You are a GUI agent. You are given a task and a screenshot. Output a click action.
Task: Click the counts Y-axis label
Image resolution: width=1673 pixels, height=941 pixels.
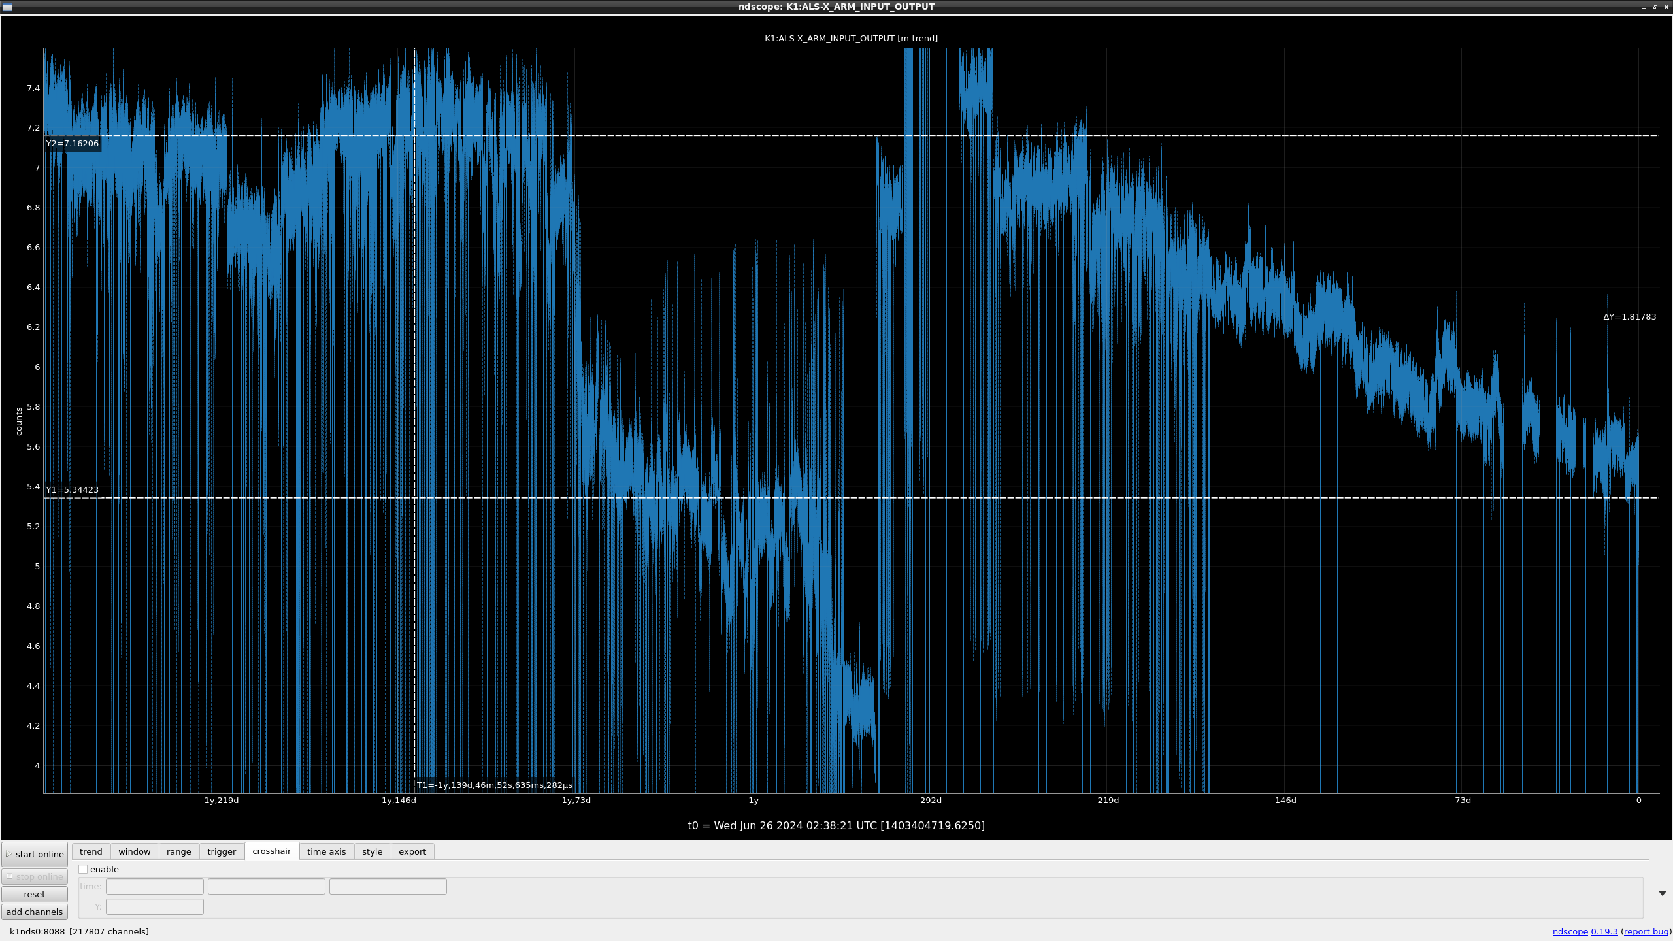coord(19,421)
